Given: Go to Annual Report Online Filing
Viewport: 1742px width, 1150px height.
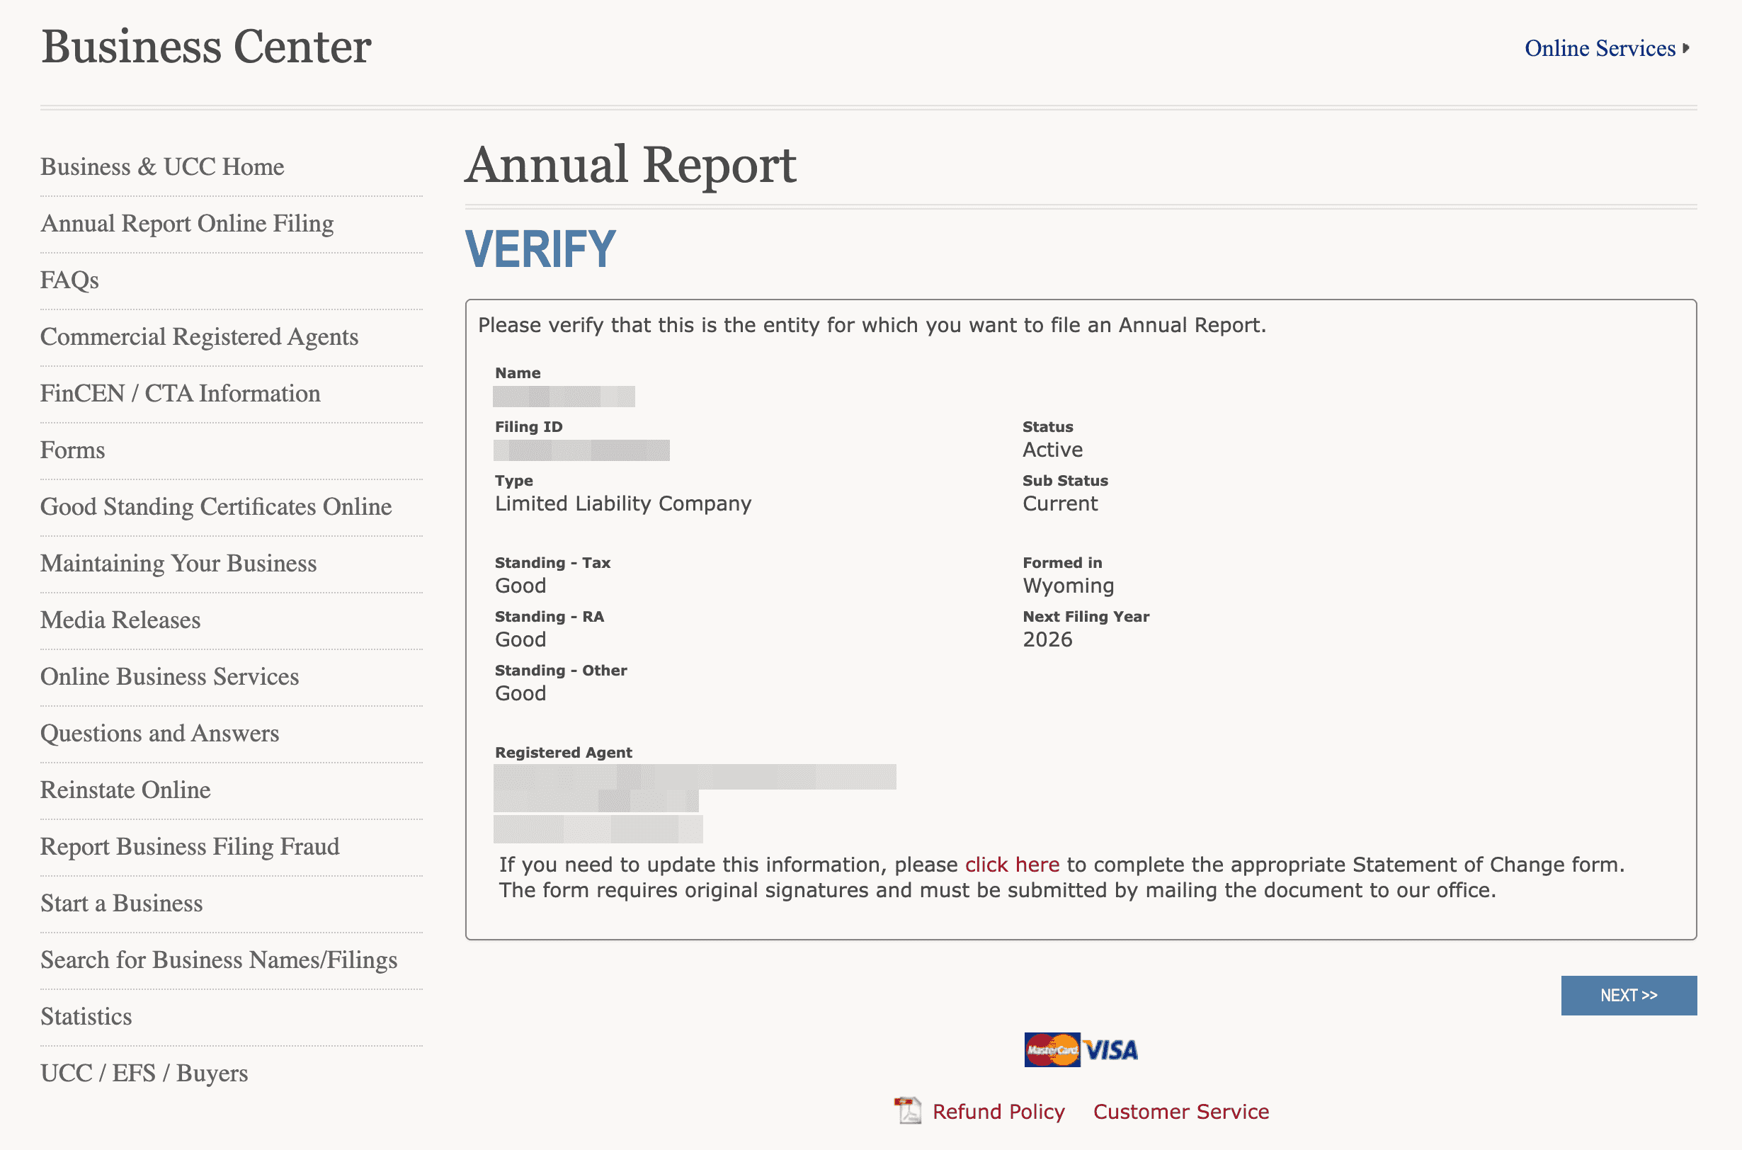Looking at the screenshot, I should [187, 223].
